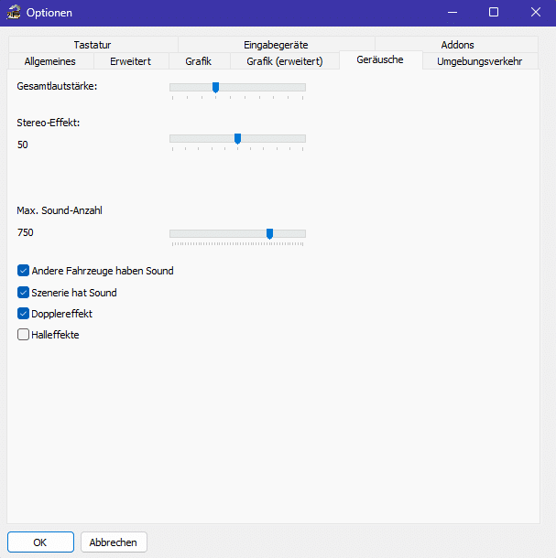Viewport: 556px width, 558px height.
Task: Disable Andere Fahrzeuge haben Sound checkbox
Action: [x=24, y=271]
